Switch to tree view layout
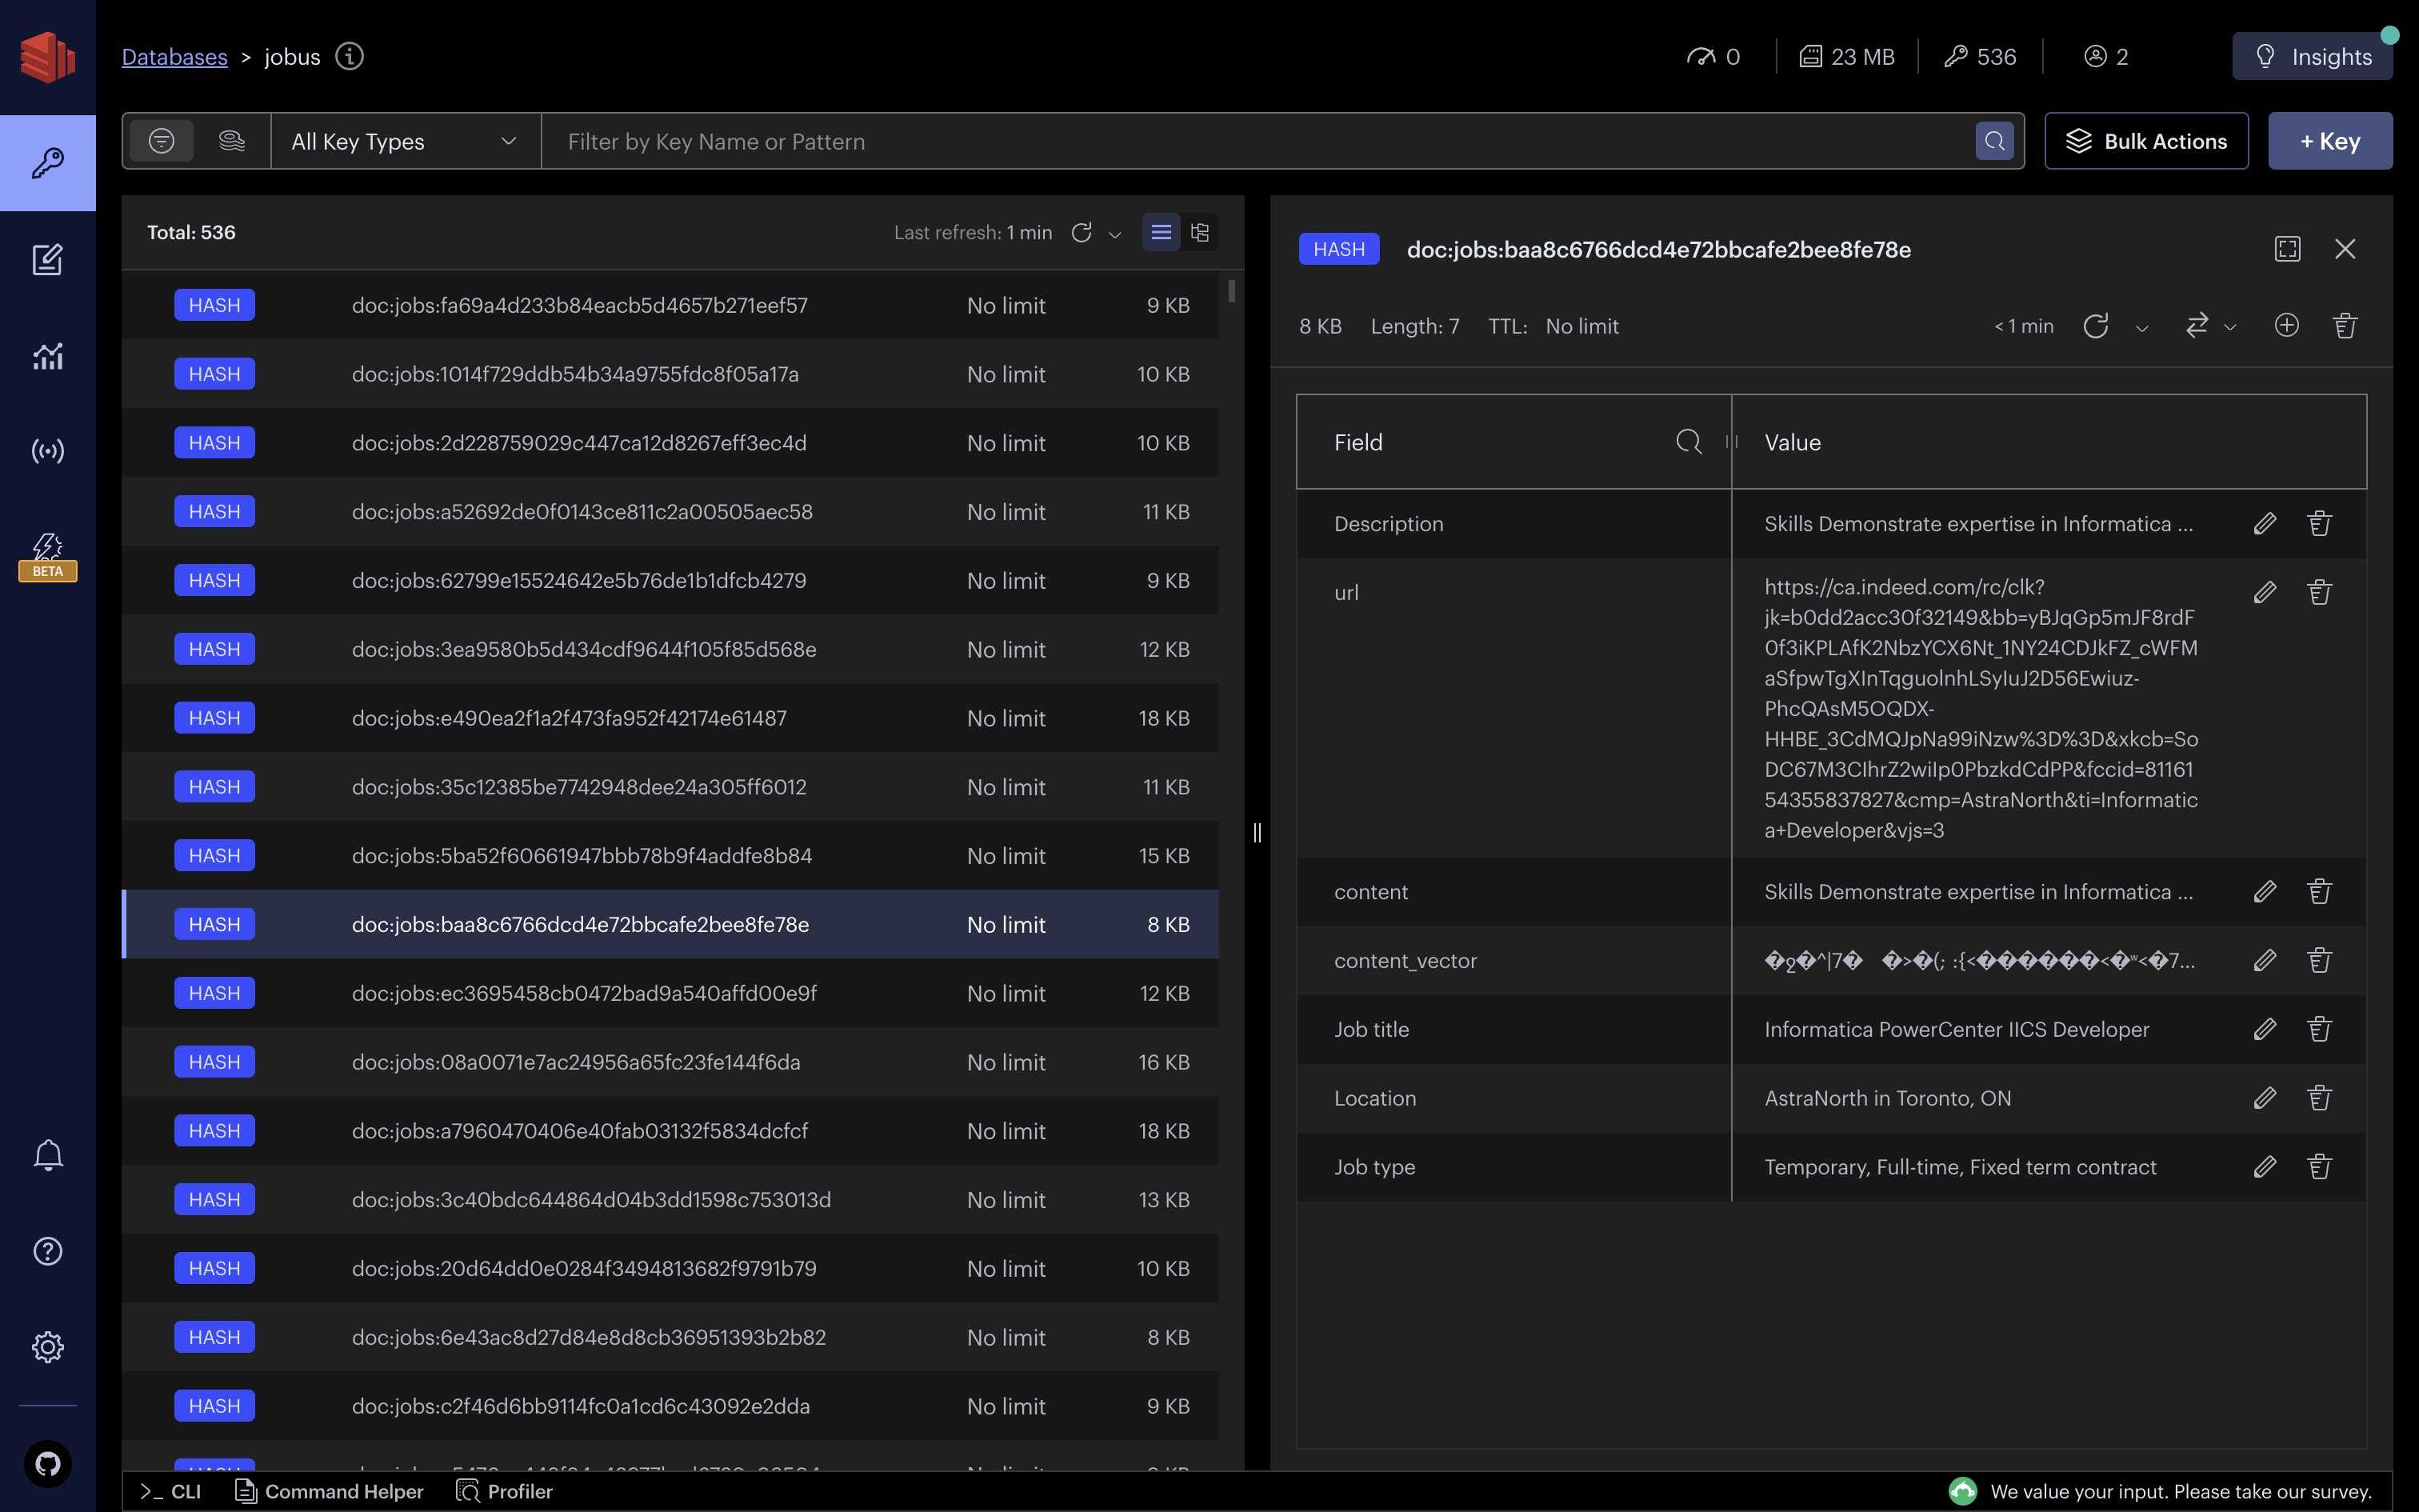 click(x=1201, y=232)
